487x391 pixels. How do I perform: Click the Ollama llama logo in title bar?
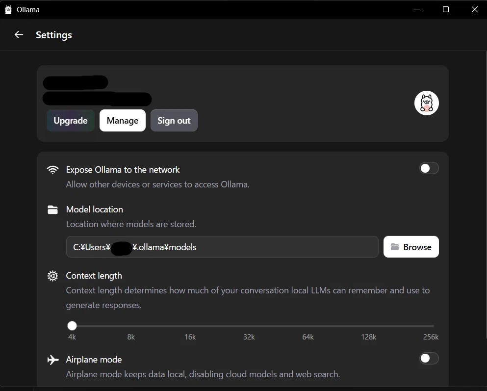click(x=8, y=10)
